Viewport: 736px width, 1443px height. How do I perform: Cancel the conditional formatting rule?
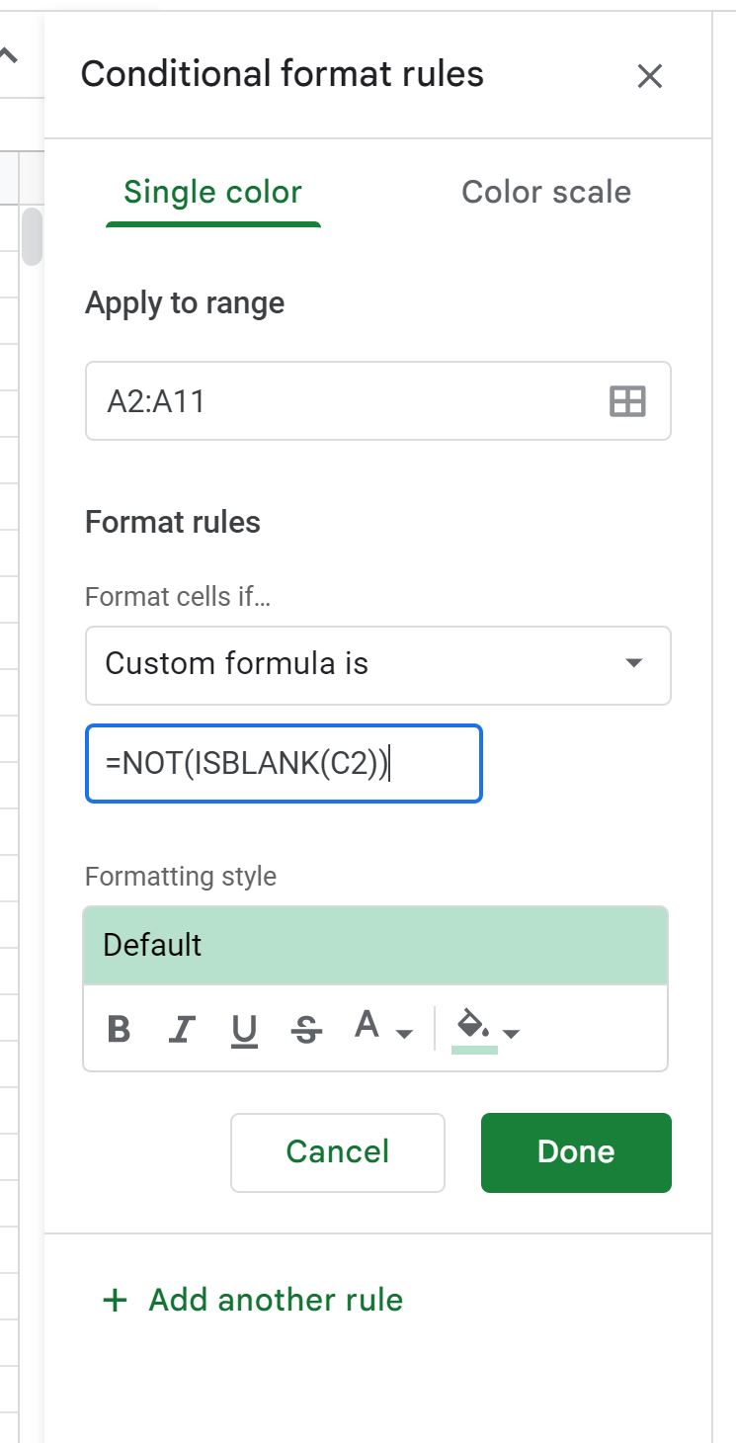click(x=337, y=1151)
